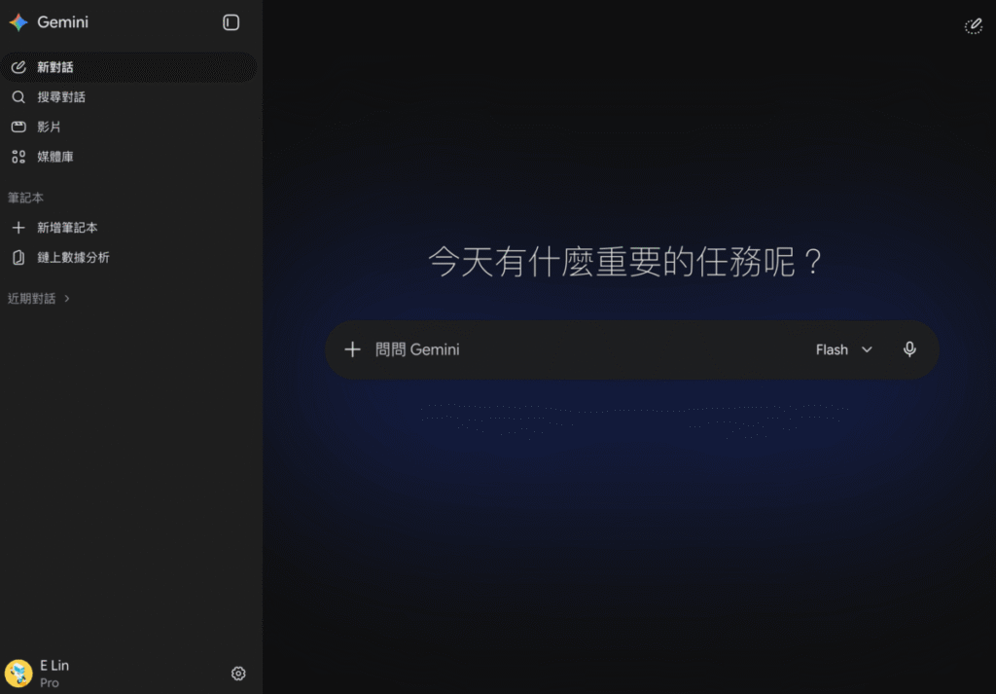Click the plus attach button in prompt box

tap(352, 348)
